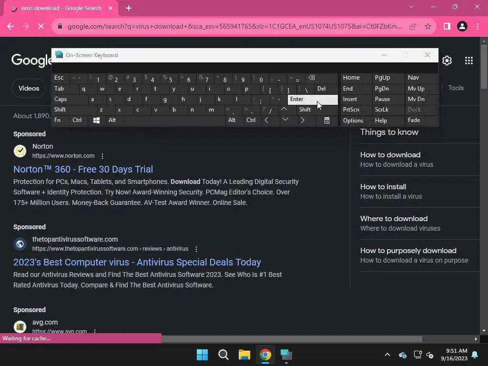Click the Del key
The height and width of the screenshot is (366, 488).
pos(326,89)
